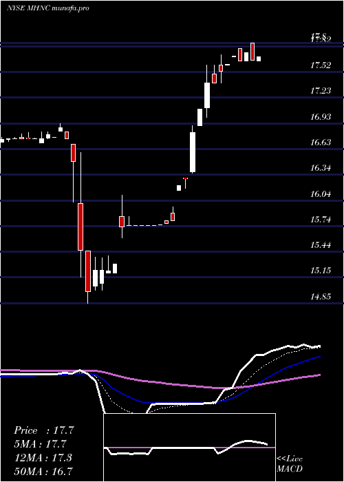Select the 16.04 price axis label
Viewport: 344px width, 482px height.
click(x=321, y=194)
